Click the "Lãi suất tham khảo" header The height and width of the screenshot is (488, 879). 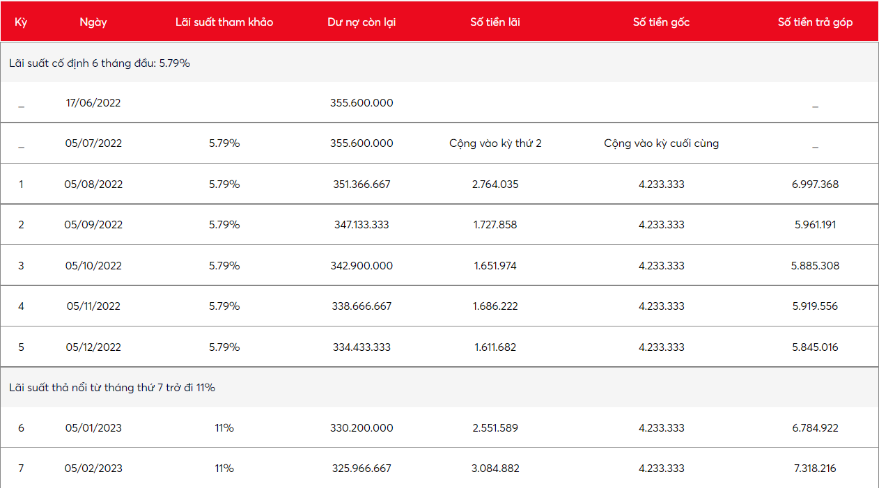[x=224, y=22]
